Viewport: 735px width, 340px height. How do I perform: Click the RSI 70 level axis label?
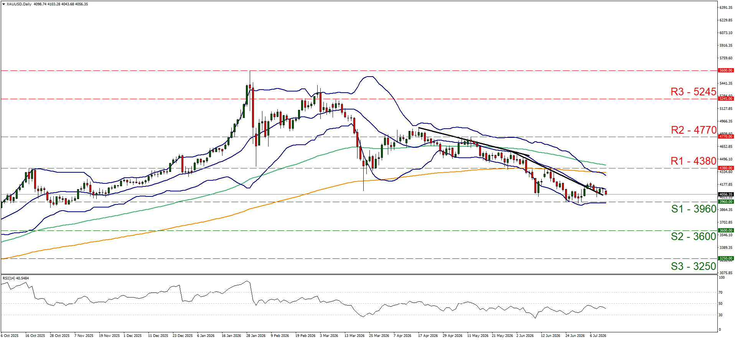point(720,293)
